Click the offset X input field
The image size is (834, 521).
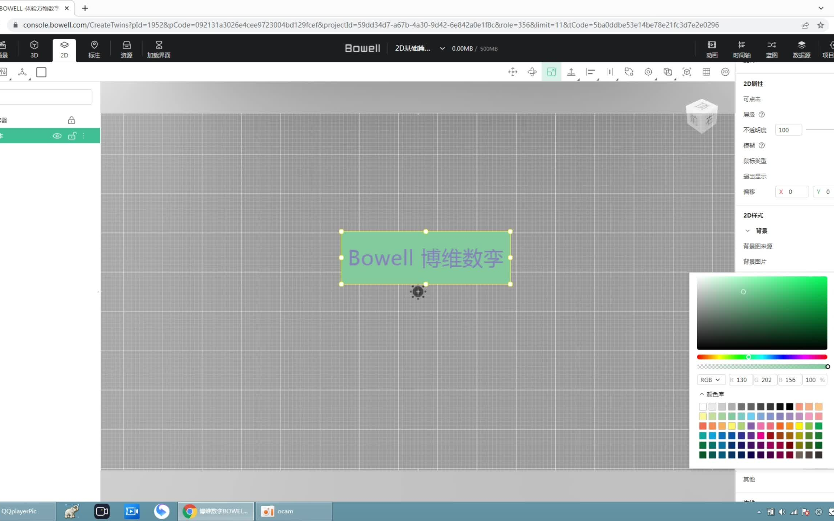pos(792,192)
